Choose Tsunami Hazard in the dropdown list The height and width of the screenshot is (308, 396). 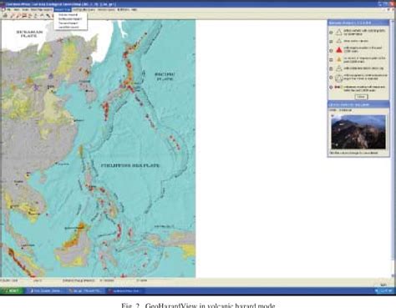pos(69,23)
